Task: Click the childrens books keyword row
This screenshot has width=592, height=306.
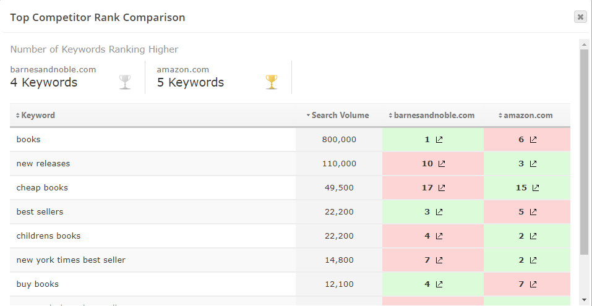Action: [x=49, y=236]
